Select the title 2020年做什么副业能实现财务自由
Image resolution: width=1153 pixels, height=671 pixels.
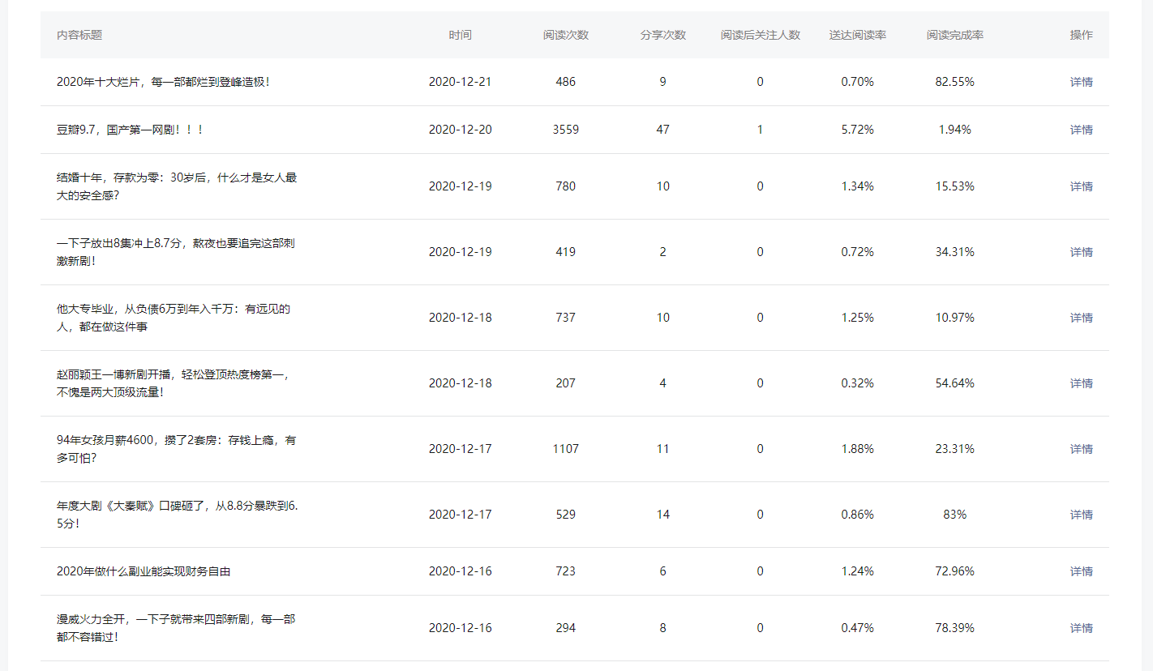pos(144,571)
